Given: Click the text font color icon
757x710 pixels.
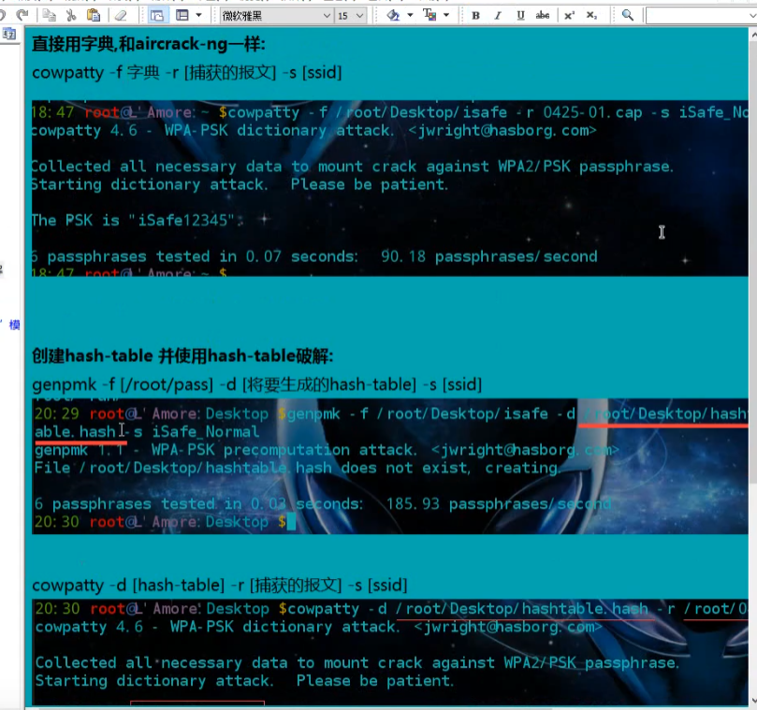Looking at the screenshot, I should pyautogui.click(x=429, y=16).
